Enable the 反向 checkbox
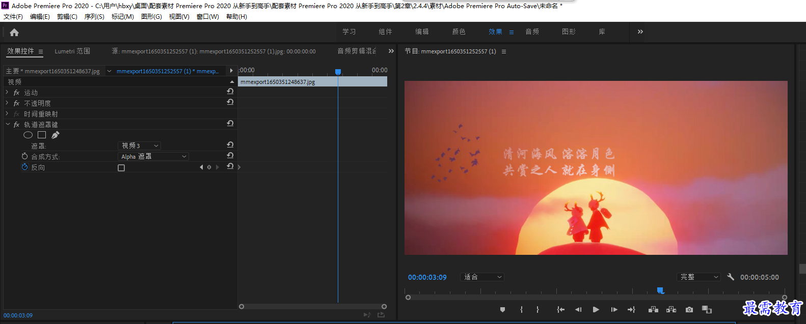 pyautogui.click(x=121, y=168)
